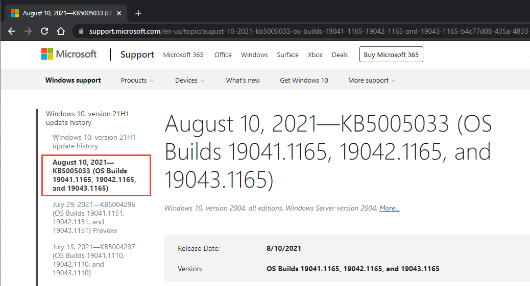Screen dimensions: 530x286
Task: Click the Buy Microsoft 365 button
Action: click(x=391, y=55)
